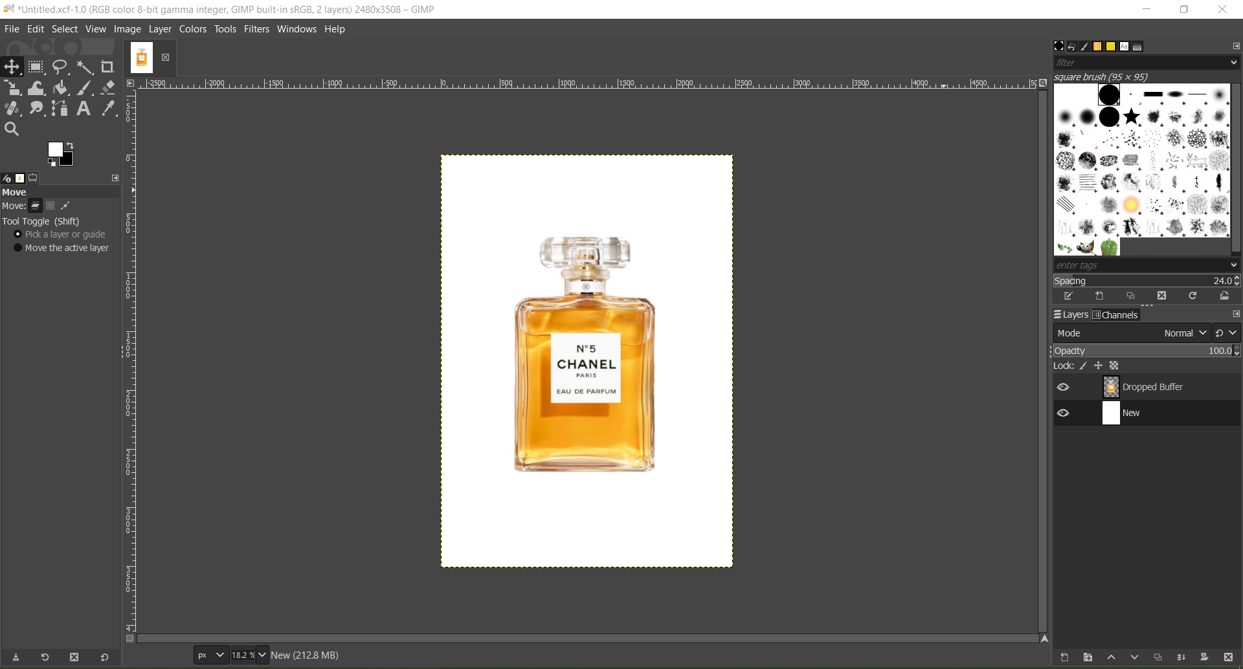
Task: Open brush as image
Action: (1225, 296)
